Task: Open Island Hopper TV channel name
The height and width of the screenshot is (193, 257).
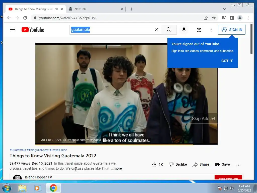Action: 38,177
